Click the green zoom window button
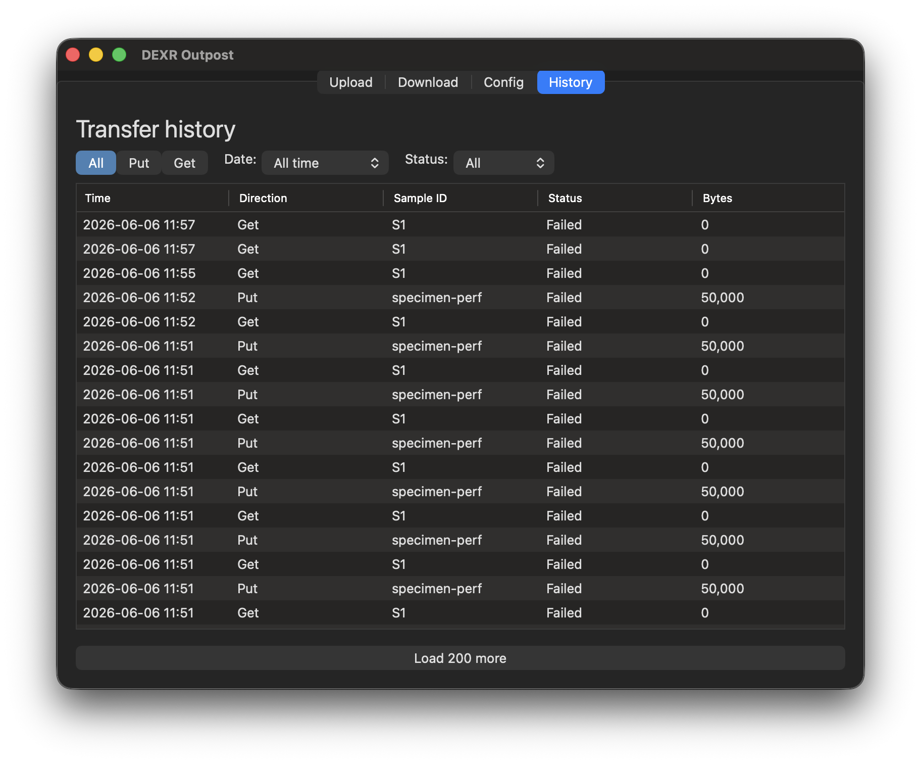921x764 pixels. (x=119, y=55)
